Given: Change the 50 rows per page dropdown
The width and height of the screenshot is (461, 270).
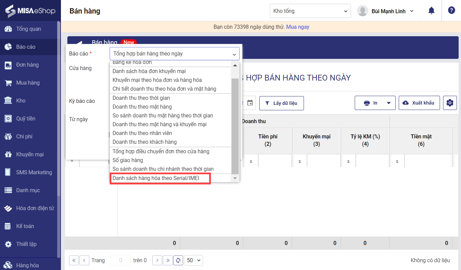Looking at the screenshot, I should [194, 260].
